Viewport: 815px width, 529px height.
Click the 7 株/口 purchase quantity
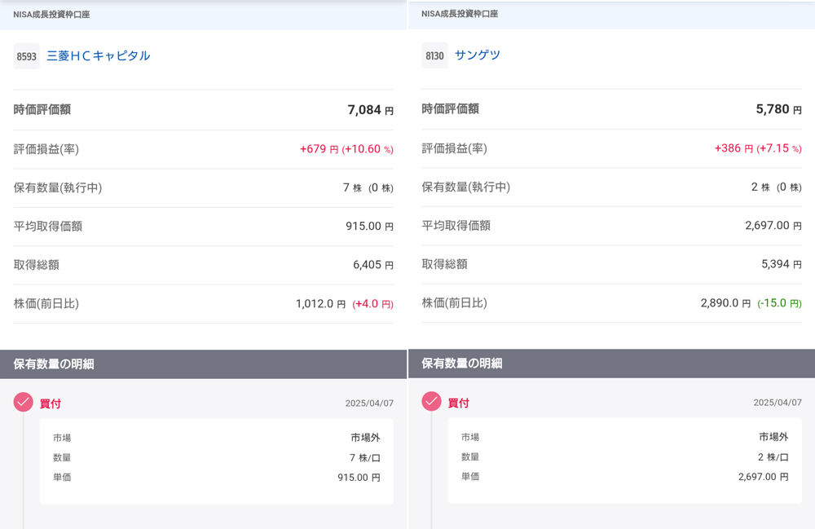[365, 458]
